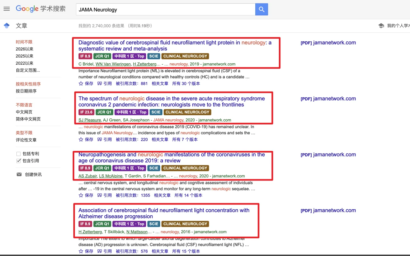Show 所有 30 个版本 versions
This screenshot has height=256, width=410.
coord(186,84)
